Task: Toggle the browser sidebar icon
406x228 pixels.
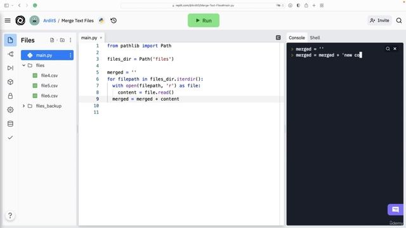Action: [6, 6]
